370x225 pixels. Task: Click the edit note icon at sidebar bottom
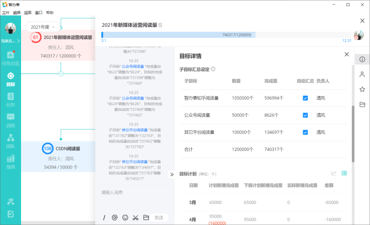point(11,214)
